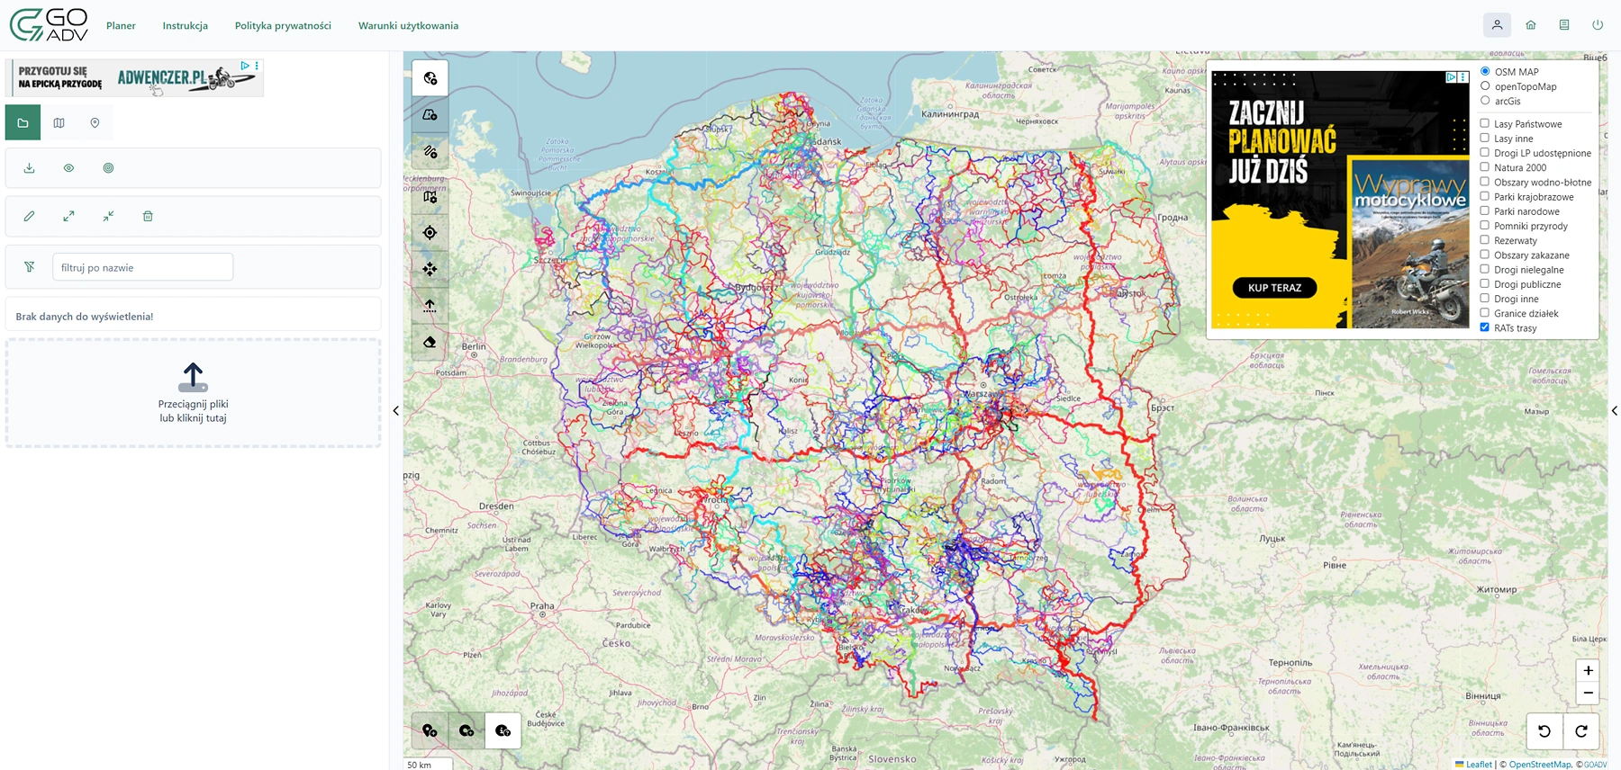1621x770 pixels.
Task: Click the clear filter funnel icon
Action: coord(29,267)
